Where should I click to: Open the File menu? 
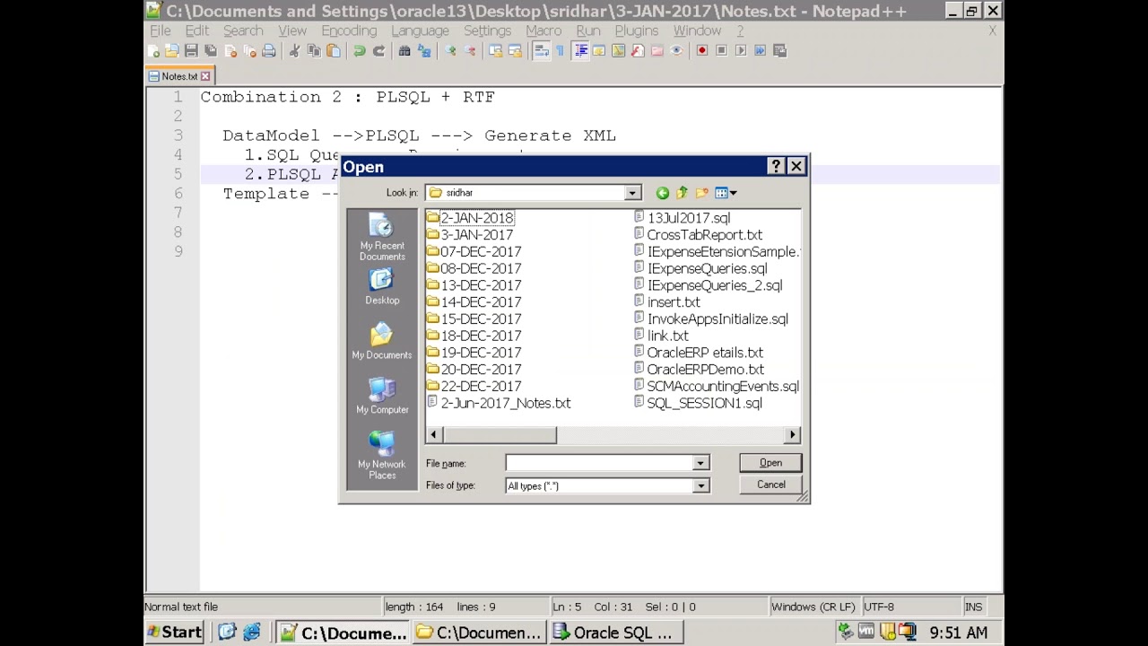click(x=161, y=31)
